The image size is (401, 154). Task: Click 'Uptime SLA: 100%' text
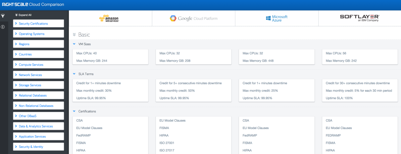coord(339,98)
